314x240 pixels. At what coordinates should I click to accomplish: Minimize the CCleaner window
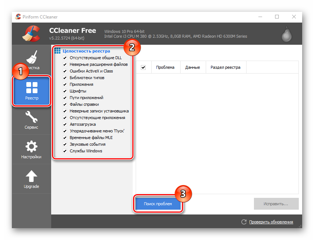(260, 17)
